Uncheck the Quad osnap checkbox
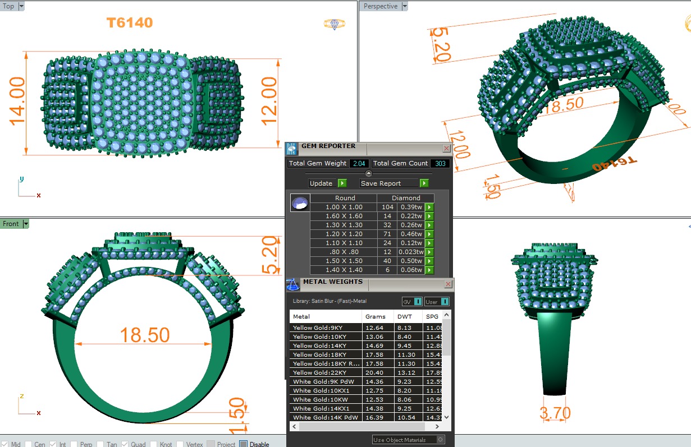 (125, 444)
